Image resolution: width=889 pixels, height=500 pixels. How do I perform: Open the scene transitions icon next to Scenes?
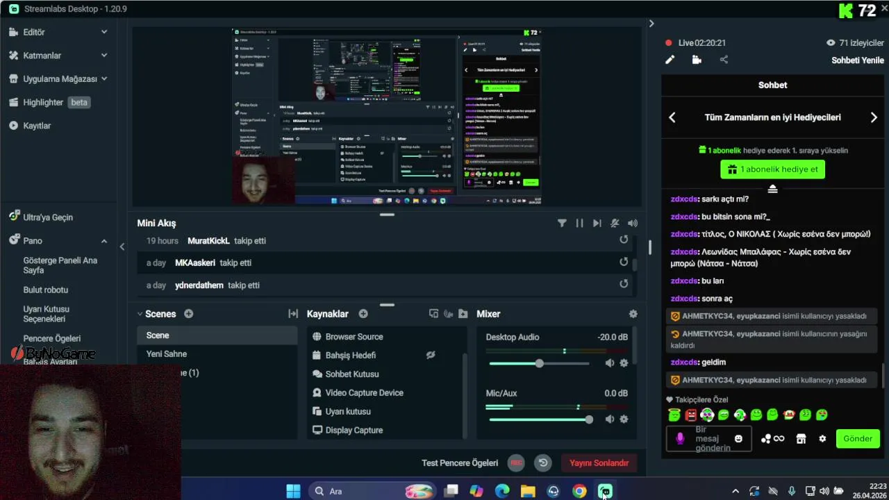(x=293, y=314)
